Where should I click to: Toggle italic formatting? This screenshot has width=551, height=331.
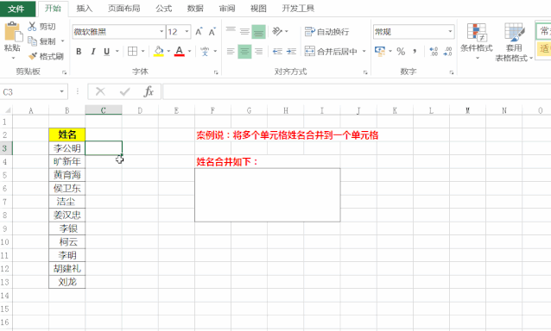(x=93, y=52)
